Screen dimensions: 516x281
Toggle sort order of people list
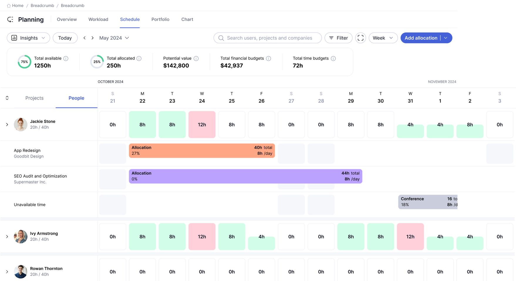7,98
